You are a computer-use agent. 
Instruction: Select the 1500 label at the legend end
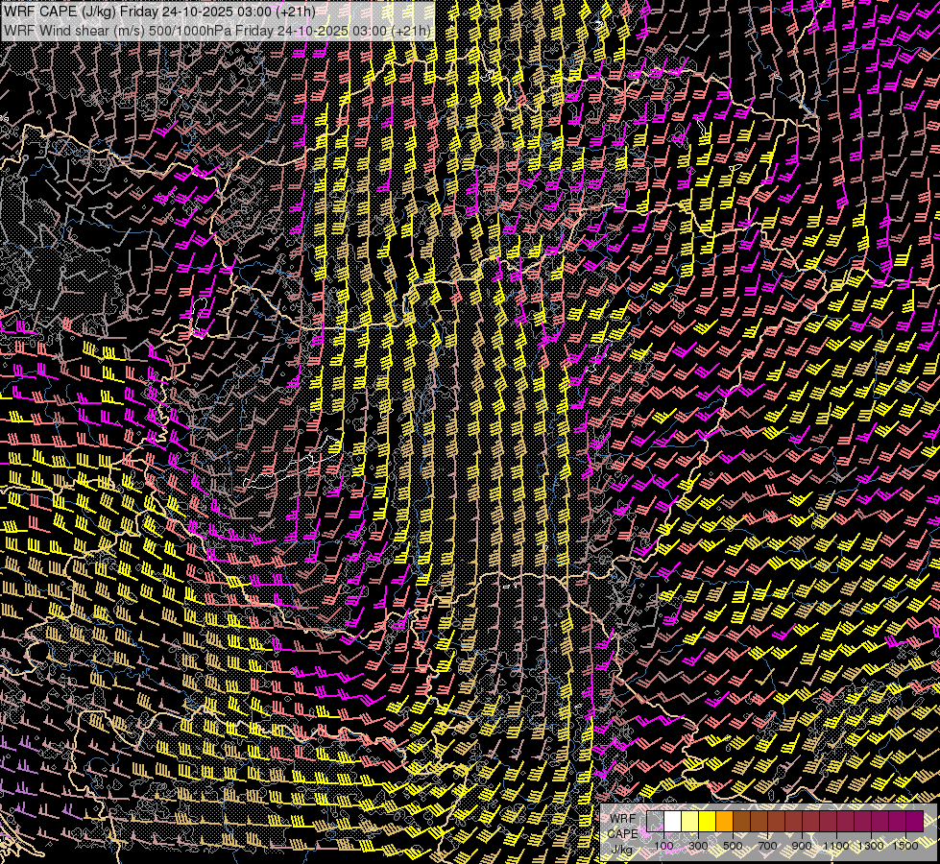coord(904,846)
